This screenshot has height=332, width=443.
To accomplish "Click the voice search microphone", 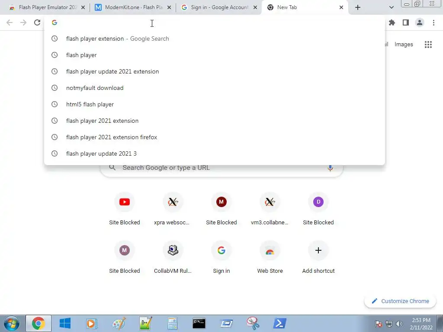I will pyautogui.click(x=330, y=168).
